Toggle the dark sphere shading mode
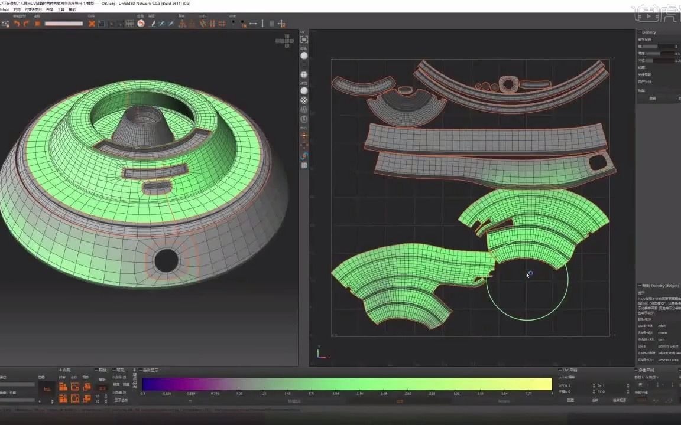This screenshot has width=681, height=425. tap(304, 65)
